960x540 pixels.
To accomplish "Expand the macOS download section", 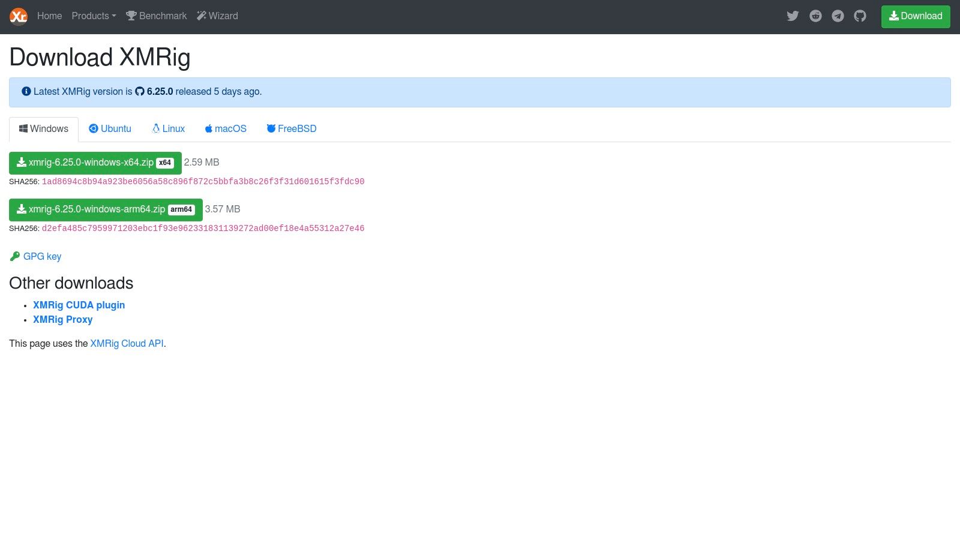I will [x=225, y=128].
